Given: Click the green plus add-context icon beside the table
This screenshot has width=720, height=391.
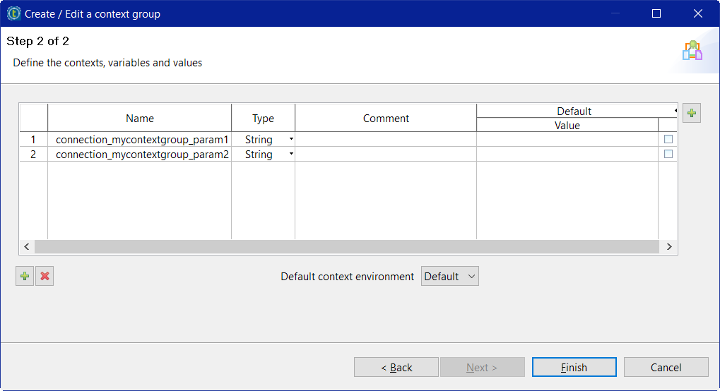Looking at the screenshot, I should (x=691, y=113).
